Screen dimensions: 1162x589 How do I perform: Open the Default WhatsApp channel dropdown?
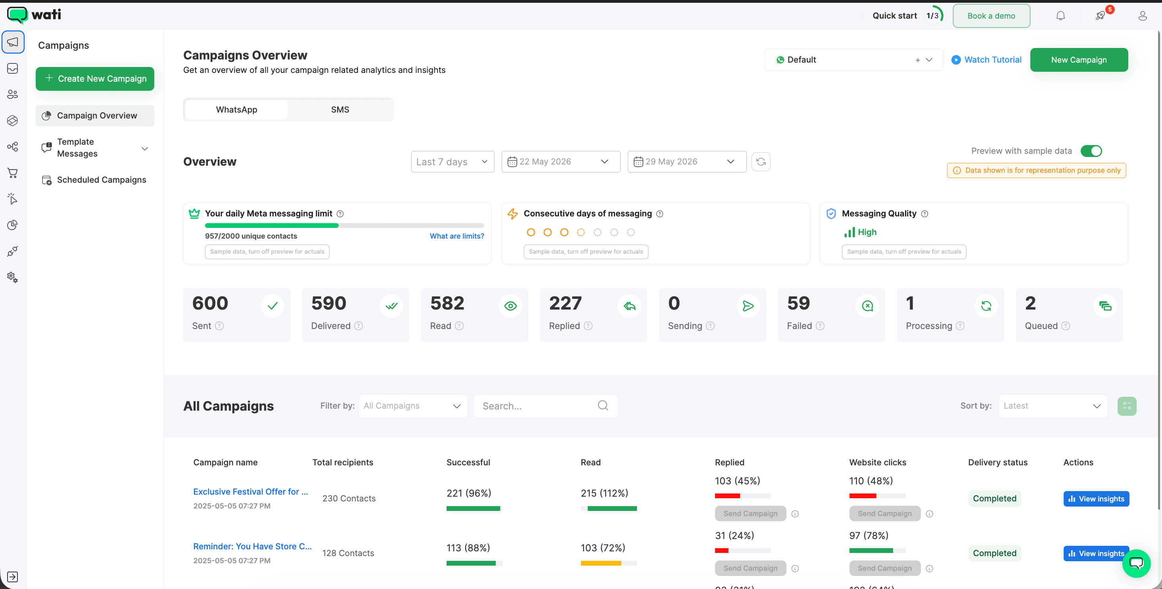(853, 59)
